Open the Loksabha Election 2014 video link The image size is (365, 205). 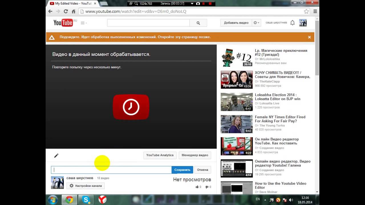click(x=277, y=97)
